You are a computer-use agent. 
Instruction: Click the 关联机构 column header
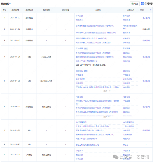pos(131,10)
